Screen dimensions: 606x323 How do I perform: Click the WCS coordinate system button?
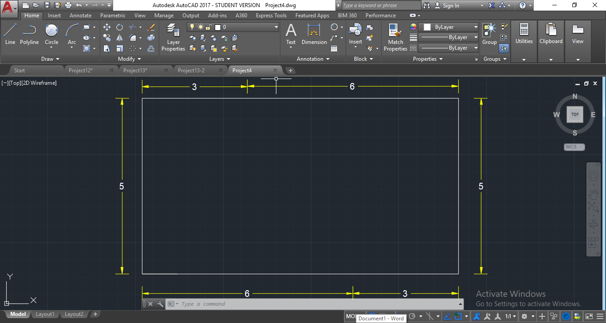coord(575,147)
